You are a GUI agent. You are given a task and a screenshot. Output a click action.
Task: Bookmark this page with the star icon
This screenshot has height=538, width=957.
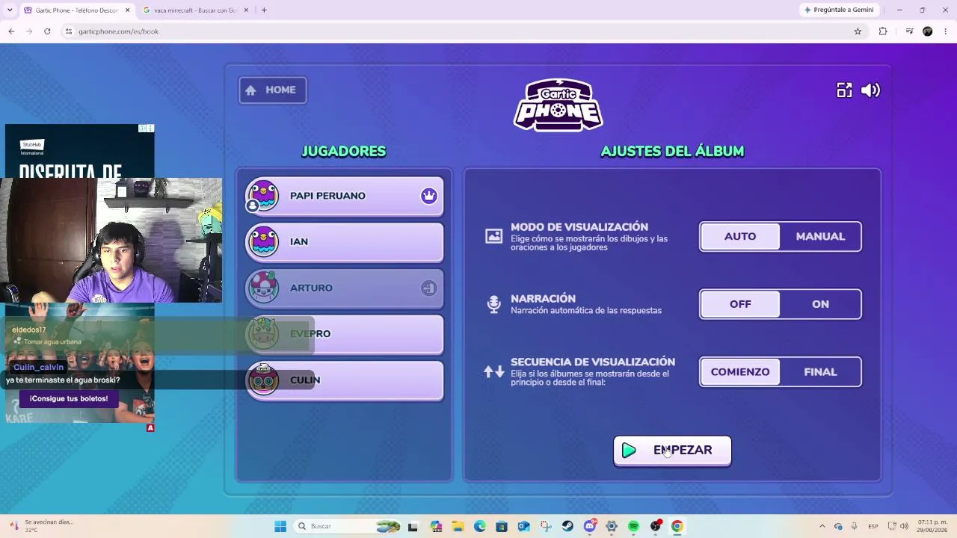pos(858,31)
